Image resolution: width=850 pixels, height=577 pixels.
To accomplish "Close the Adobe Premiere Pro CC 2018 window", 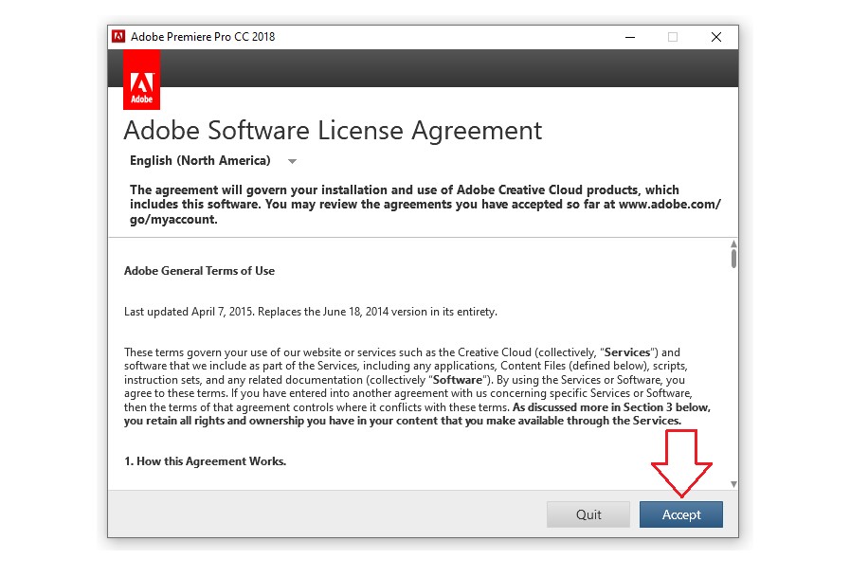I will pyautogui.click(x=715, y=37).
